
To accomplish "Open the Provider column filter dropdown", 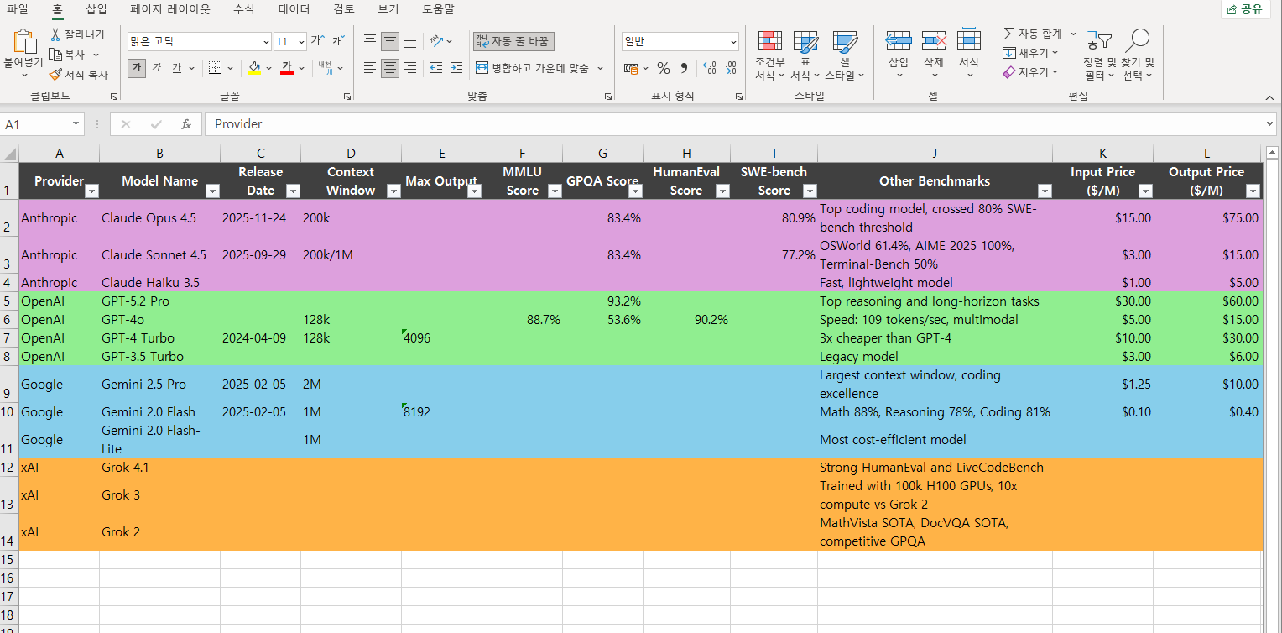I will click(92, 191).
